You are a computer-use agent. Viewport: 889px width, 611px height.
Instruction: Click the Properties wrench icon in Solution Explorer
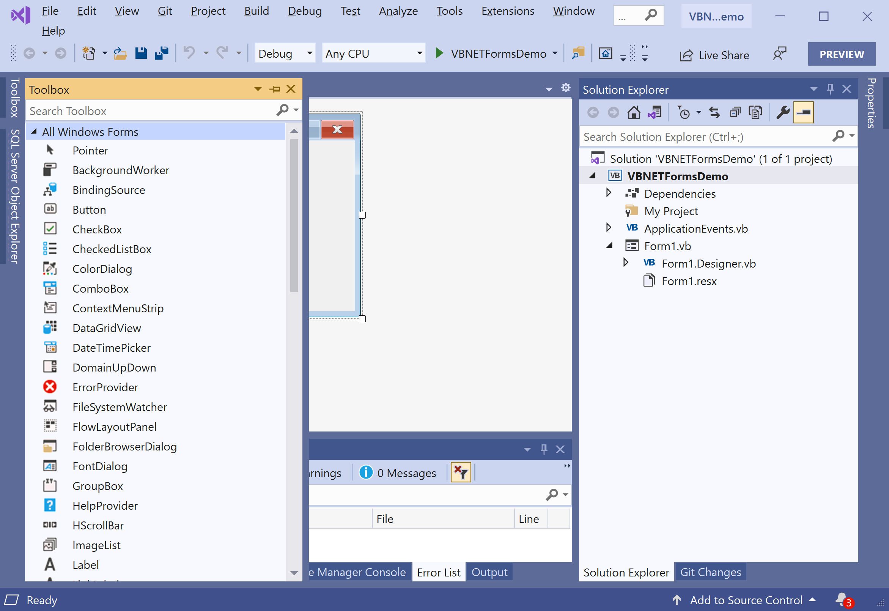[x=783, y=113]
